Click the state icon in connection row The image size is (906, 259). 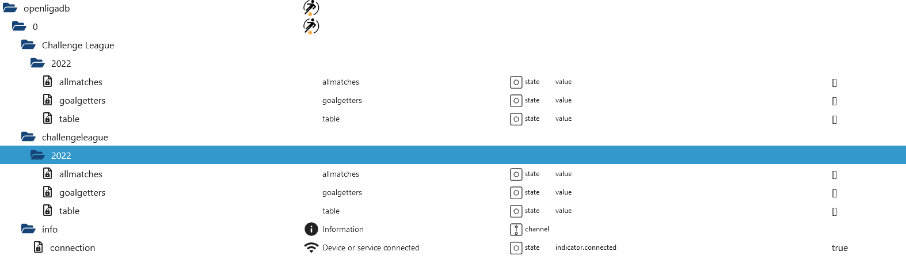(516, 247)
